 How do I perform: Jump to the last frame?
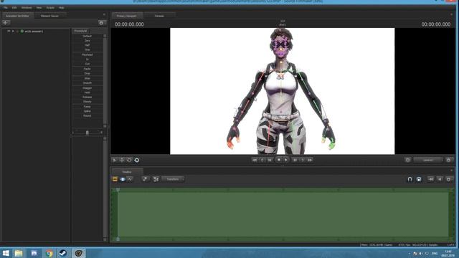tap(310, 160)
